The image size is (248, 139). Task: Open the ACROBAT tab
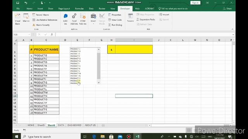click(150, 8)
